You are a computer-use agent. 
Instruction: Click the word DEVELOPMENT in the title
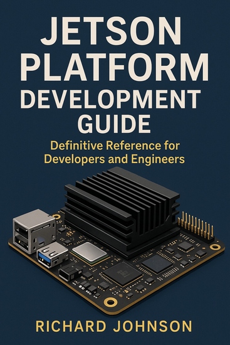(110, 98)
